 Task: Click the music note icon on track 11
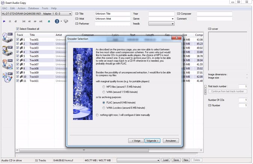point(21,81)
